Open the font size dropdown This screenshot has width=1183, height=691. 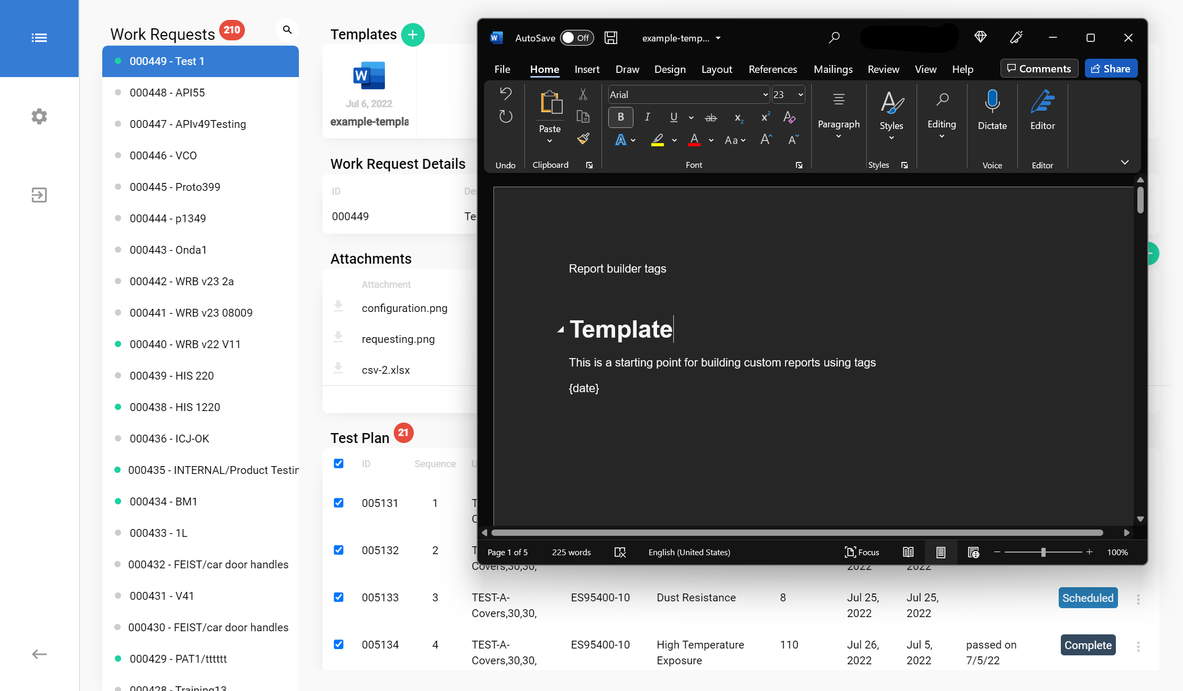point(800,95)
